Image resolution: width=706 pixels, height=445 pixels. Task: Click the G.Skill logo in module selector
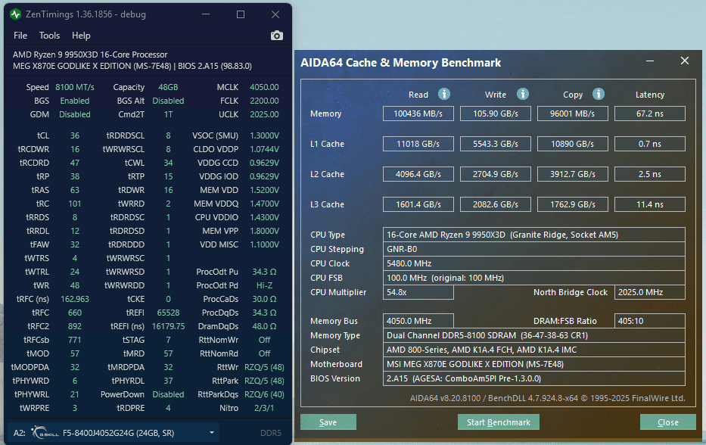pos(45,433)
